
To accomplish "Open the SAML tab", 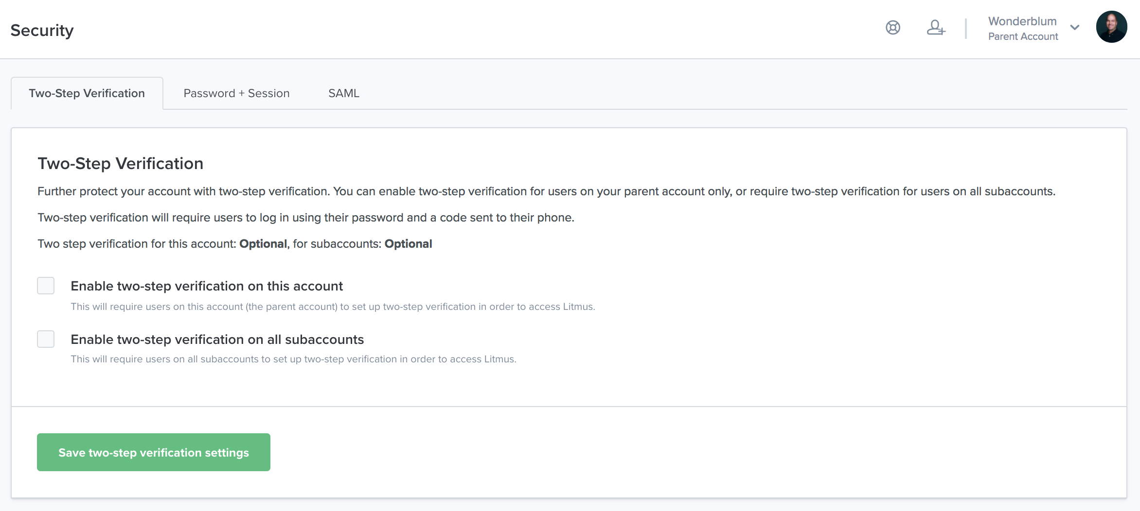I will click(344, 93).
